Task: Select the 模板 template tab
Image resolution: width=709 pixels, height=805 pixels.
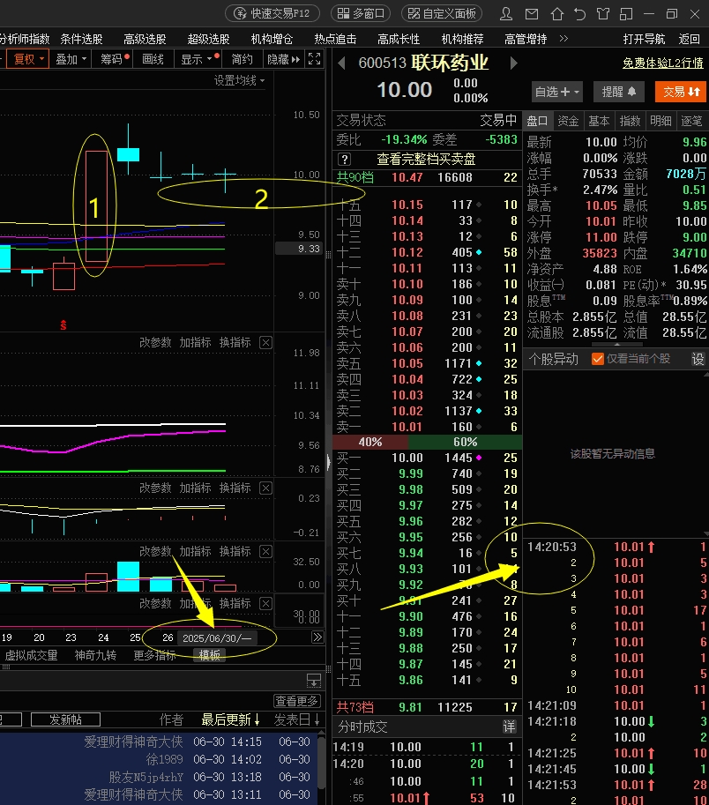Action: coord(210,655)
